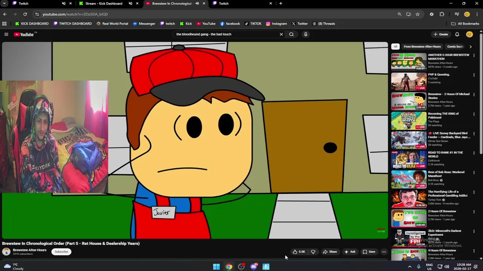Screen dimensions: 483x271
Task: Open options for PVP & Questing video
Action: click(x=474, y=75)
